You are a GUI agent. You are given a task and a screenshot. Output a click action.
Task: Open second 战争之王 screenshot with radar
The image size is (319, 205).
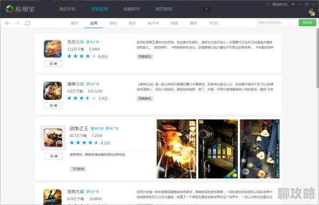[x=218, y=149]
